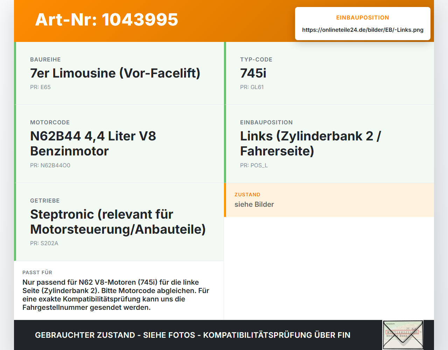Image resolution: width=448 pixels, height=350 pixels.
Task: Select Links (Zylinderbank 2 / Fahrerseite) value
Action: coord(310,144)
